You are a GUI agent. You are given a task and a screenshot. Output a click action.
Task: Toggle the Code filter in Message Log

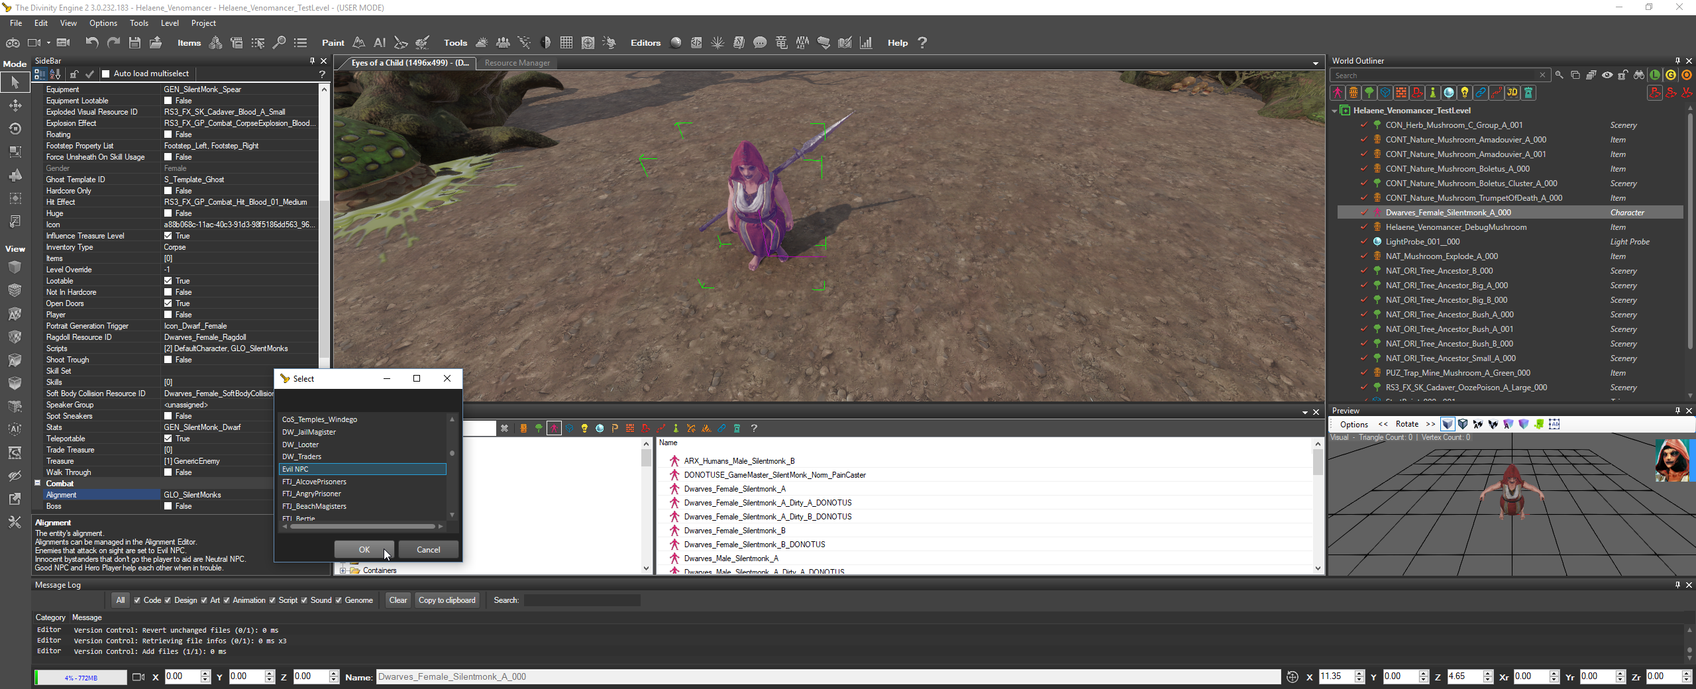(137, 600)
